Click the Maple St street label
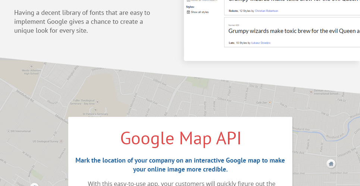The image size is (360, 186). tap(309, 144)
